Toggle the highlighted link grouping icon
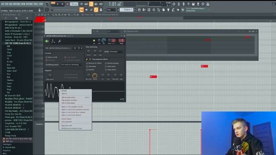The width and height of the screenshot is (276, 155). pos(96,10)
